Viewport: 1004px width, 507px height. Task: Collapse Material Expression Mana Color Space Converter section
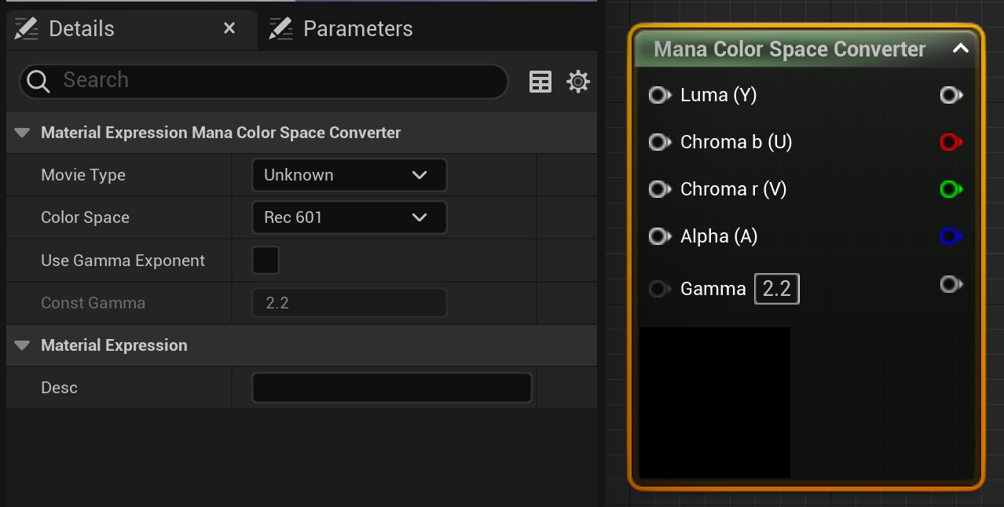click(x=22, y=133)
